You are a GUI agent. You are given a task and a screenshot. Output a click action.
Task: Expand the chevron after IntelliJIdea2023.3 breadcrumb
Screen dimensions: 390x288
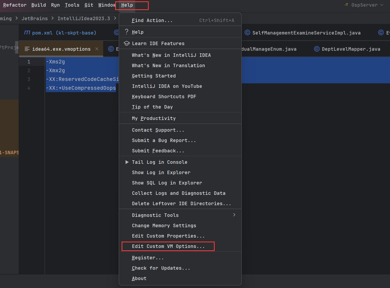[115, 18]
